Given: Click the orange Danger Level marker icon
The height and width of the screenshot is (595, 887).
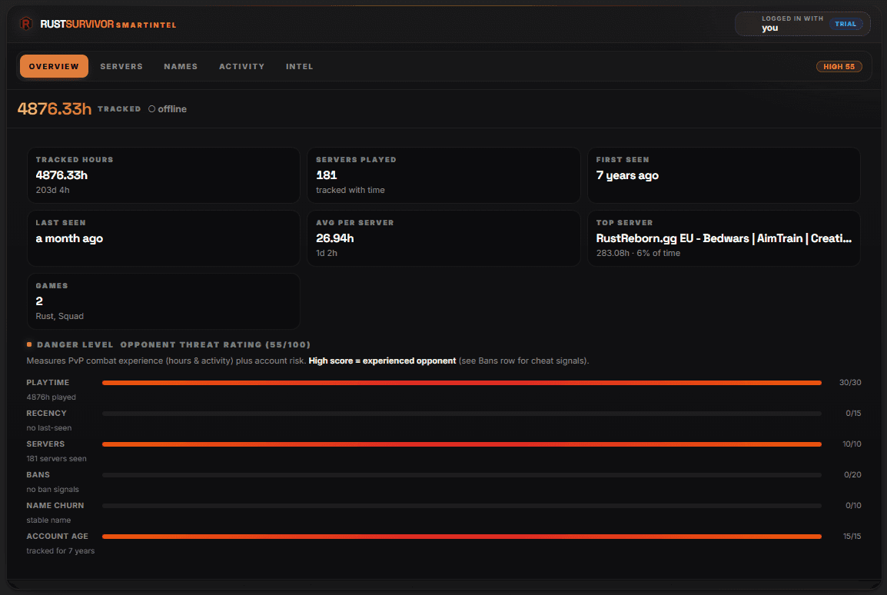Looking at the screenshot, I should (29, 344).
